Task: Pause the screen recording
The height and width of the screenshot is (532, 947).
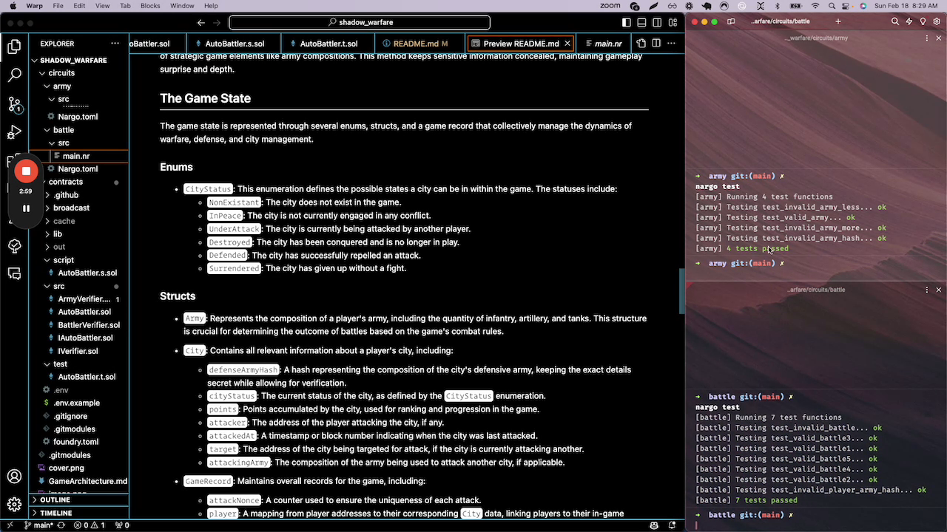Action: pyautogui.click(x=26, y=208)
